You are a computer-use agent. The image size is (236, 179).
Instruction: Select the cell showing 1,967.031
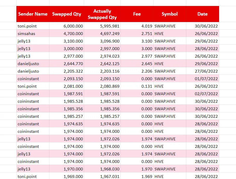[x=102, y=176]
